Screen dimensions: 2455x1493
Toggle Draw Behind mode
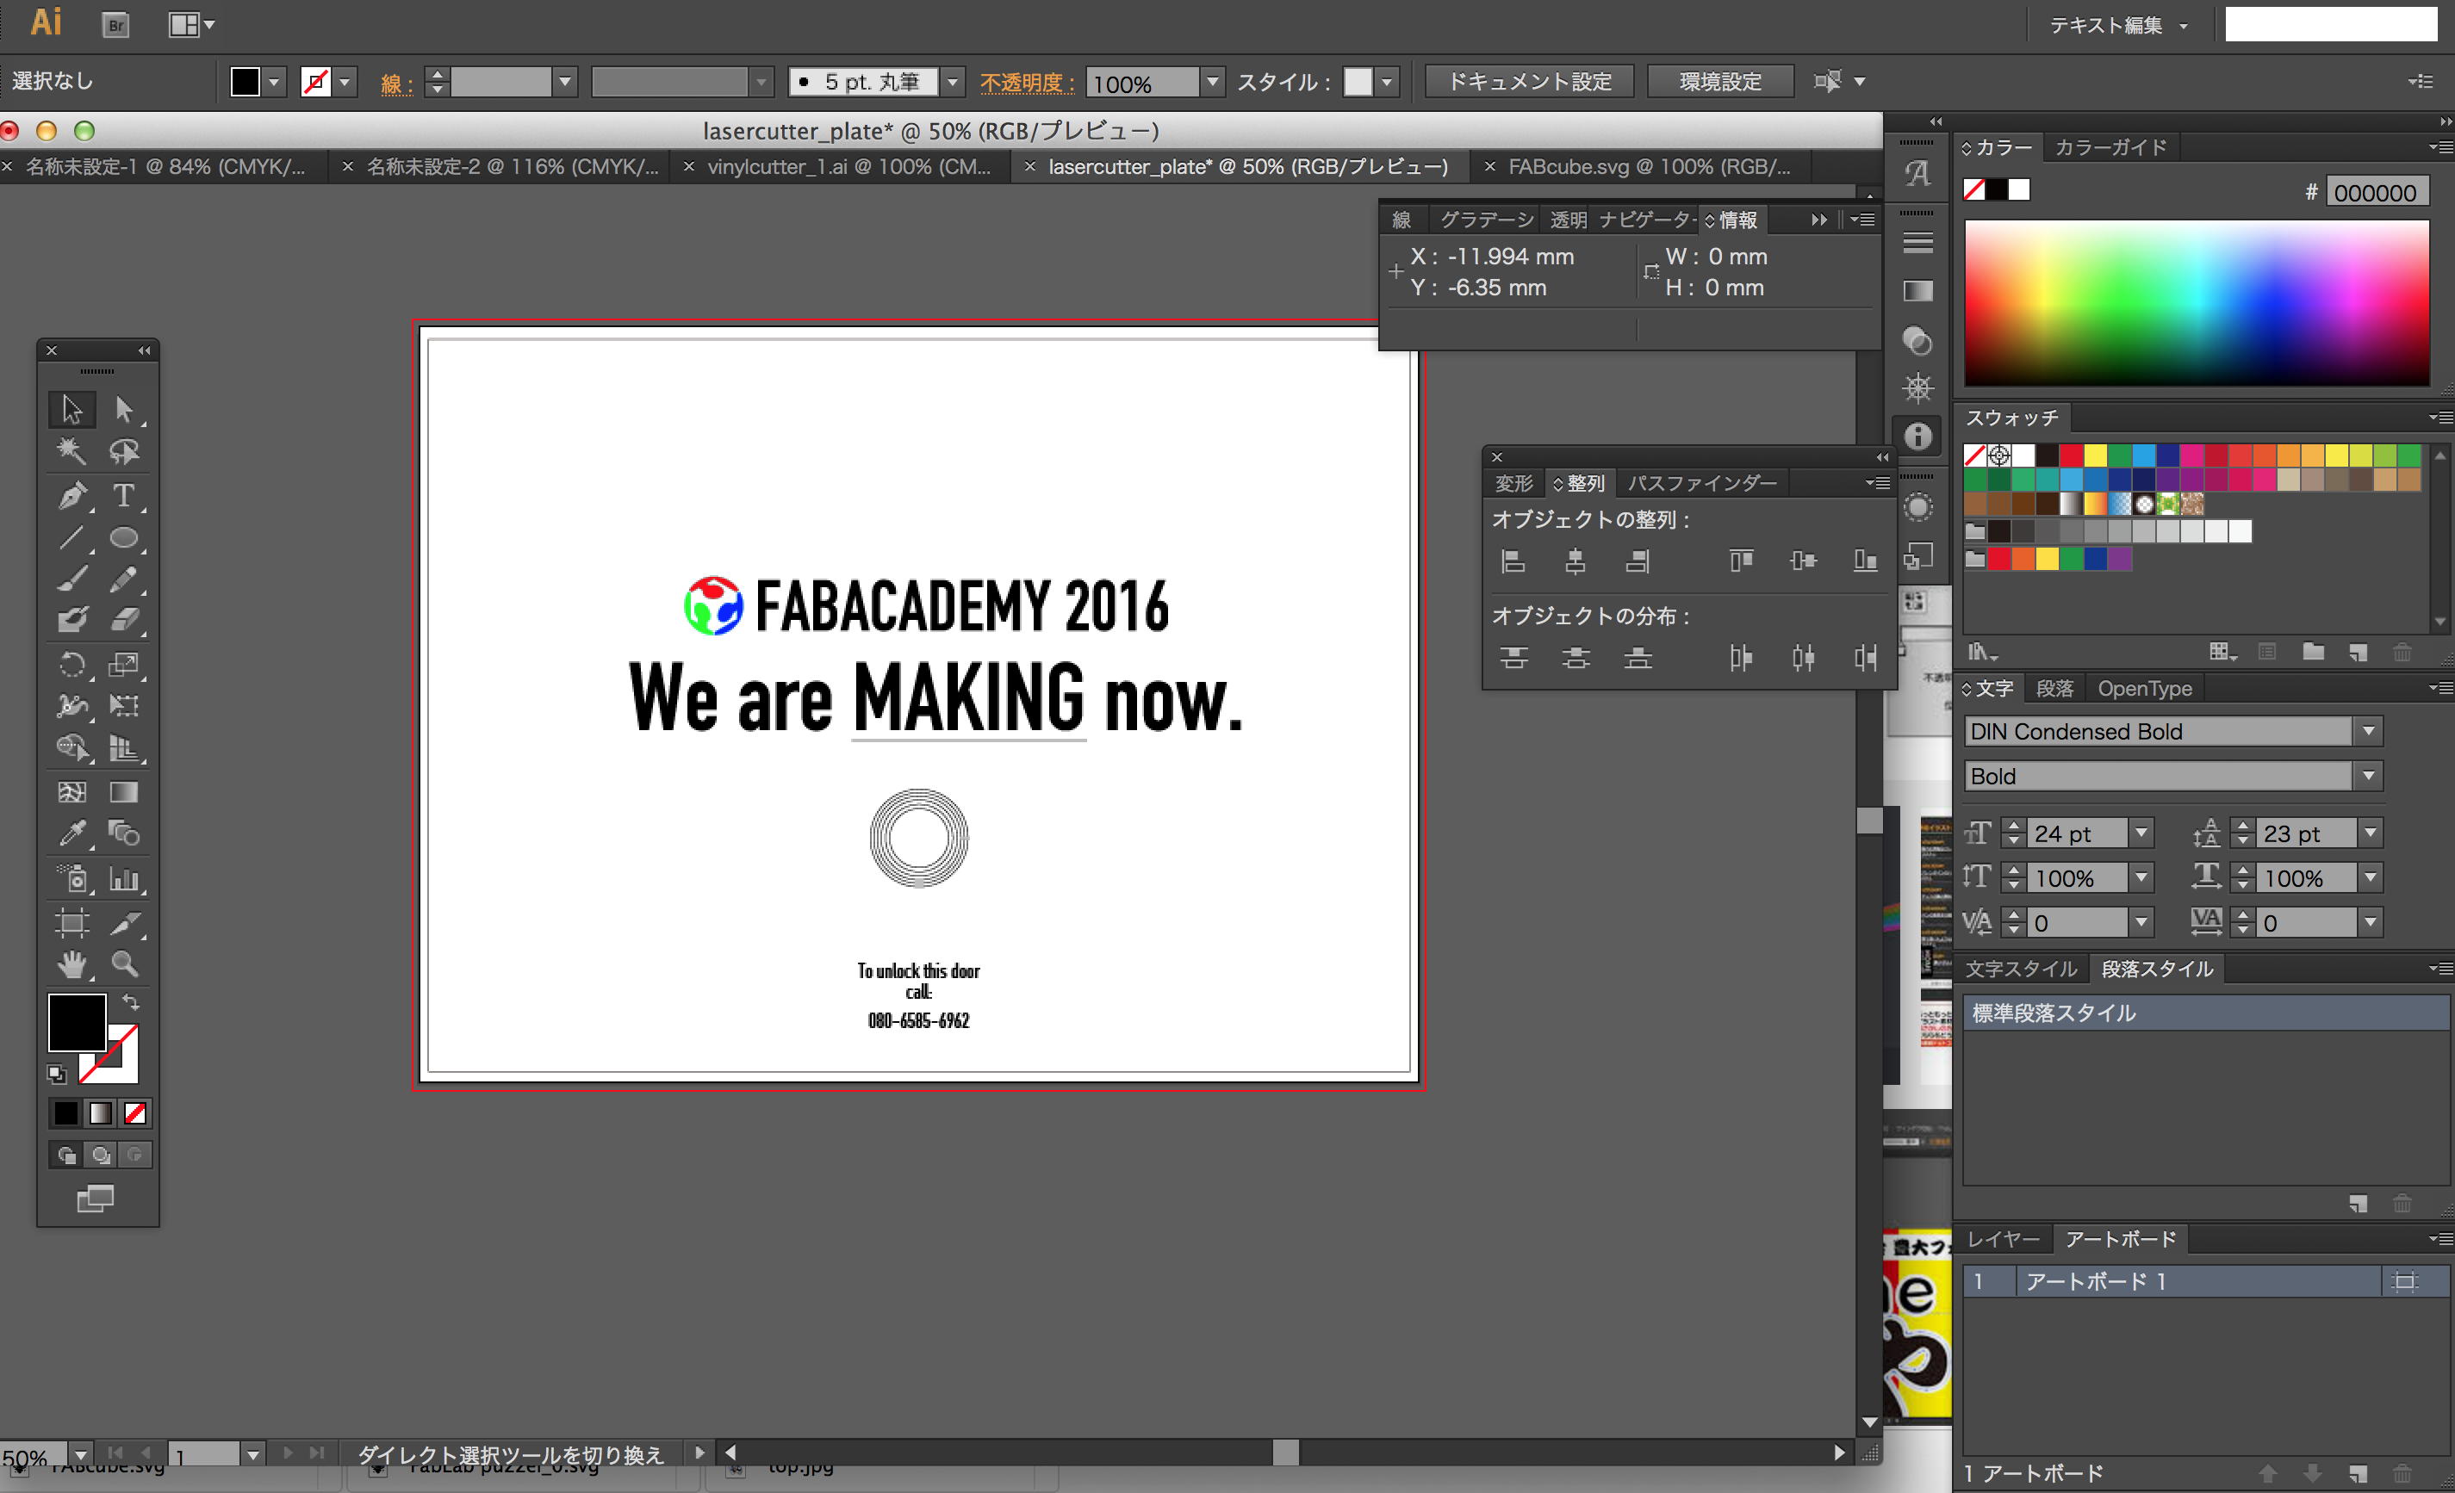coord(101,1155)
